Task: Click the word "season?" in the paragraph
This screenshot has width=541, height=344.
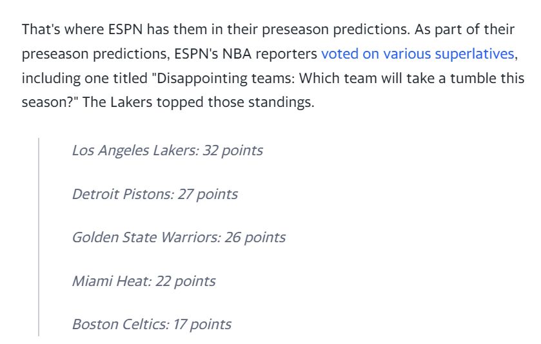Action: pos(50,102)
